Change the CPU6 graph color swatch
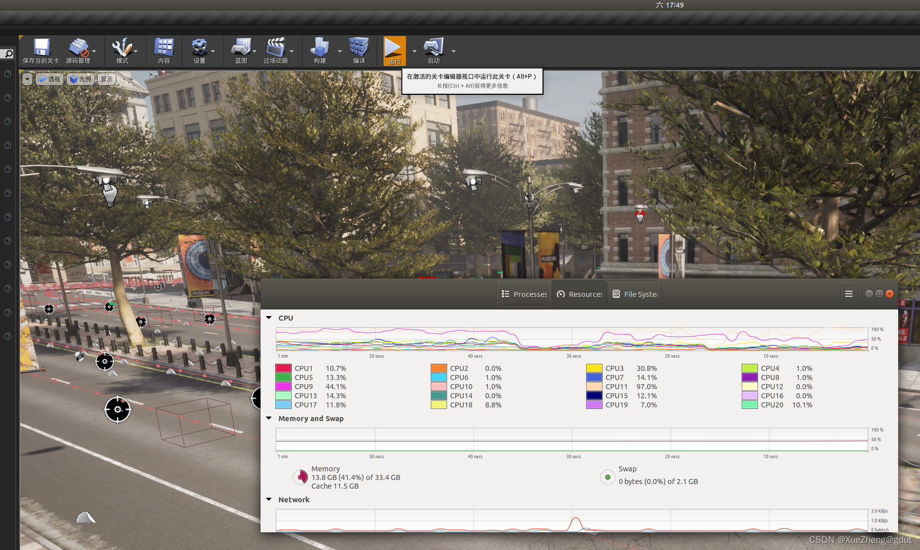This screenshot has width=920, height=550. [x=439, y=377]
